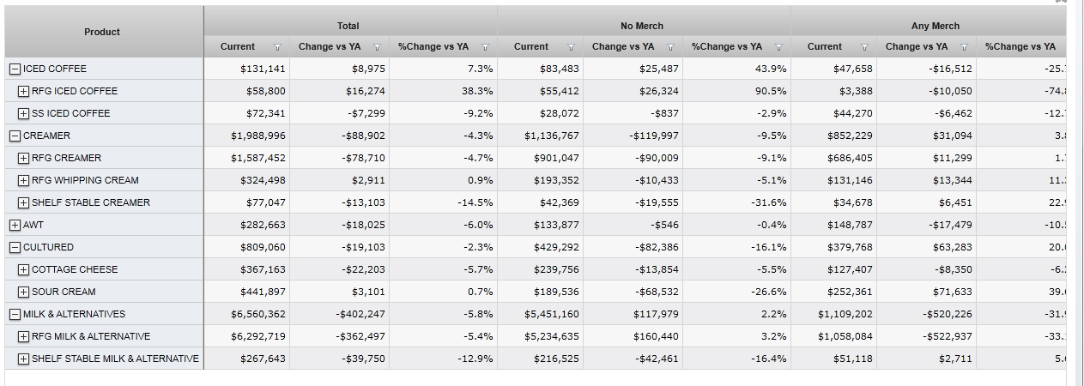Collapse the MILK & ALTERNATIVES category
The image size is (1084, 386).
(15, 315)
